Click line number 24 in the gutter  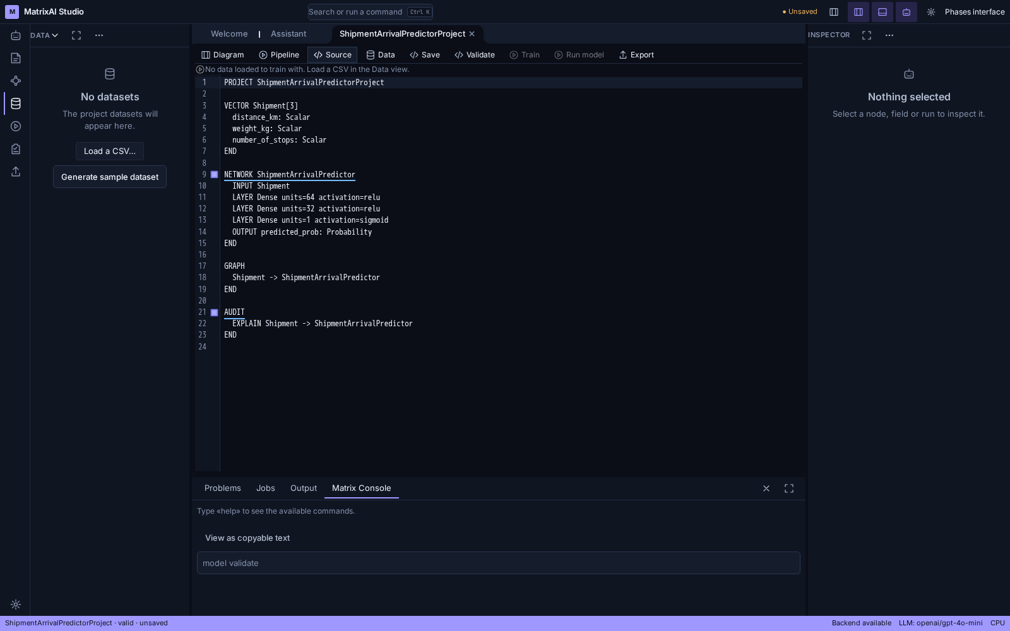click(202, 347)
